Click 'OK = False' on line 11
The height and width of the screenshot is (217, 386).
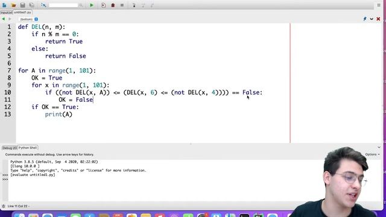point(76,99)
